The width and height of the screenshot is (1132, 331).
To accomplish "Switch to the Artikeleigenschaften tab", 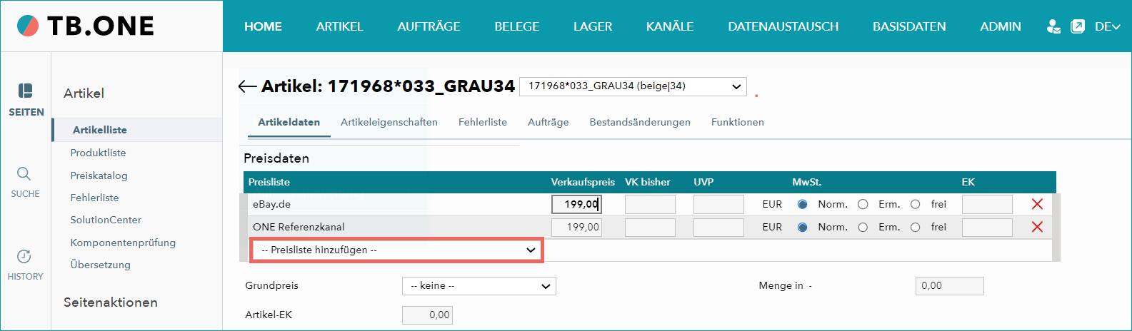I will pos(389,122).
